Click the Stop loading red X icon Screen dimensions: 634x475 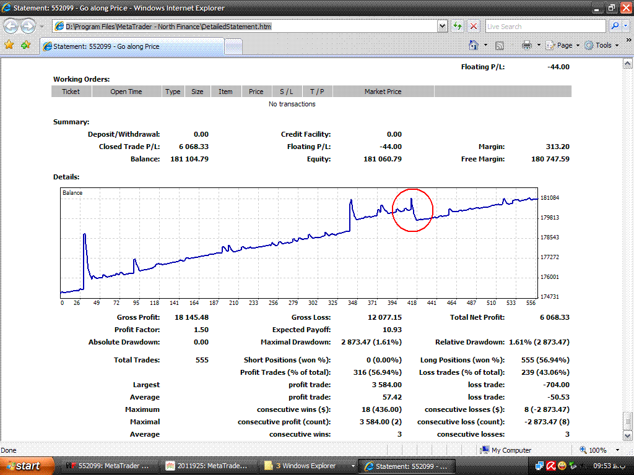coord(473,26)
